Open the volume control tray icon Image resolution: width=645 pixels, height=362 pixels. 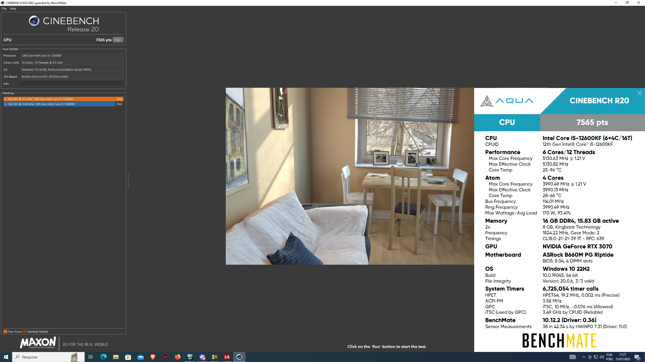[602, 357]
